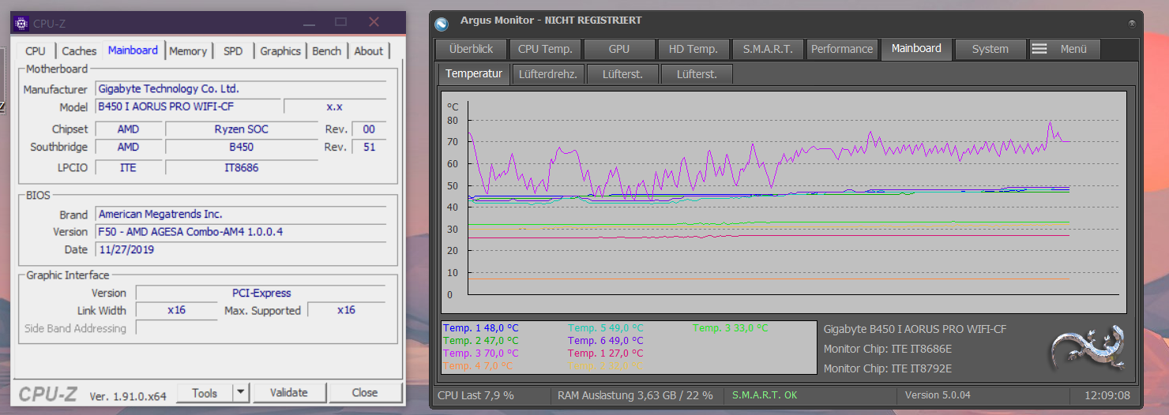Open the Memory tab in CPU-Z
Image resolution: width=1169 pixels, height=415 pixels.
pyautogui.click(x=188, y=50)
